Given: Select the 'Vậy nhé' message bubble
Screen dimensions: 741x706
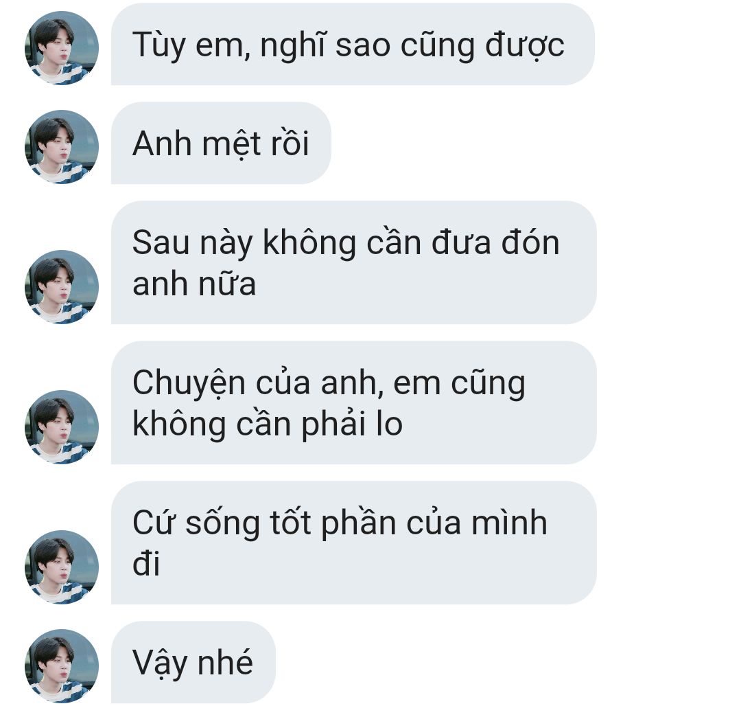Looking at the screenshot, I should (x=193, y=662).
